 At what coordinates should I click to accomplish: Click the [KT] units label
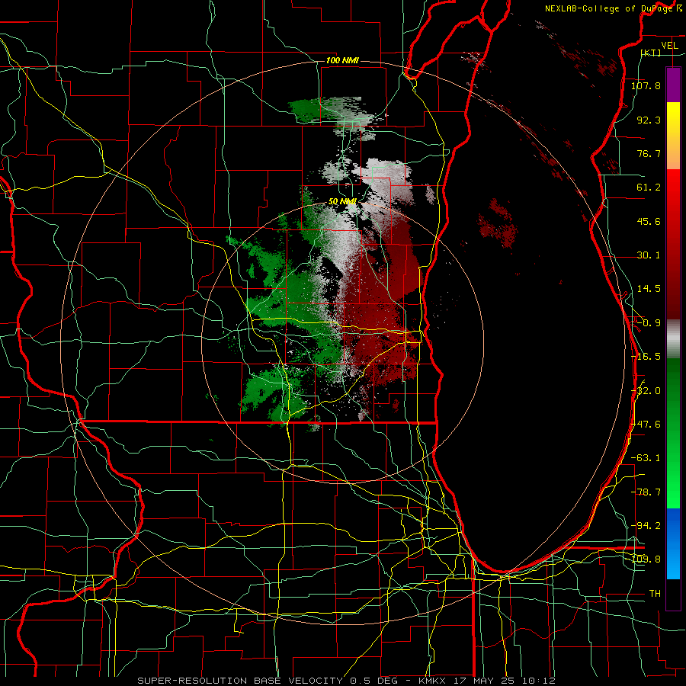[x=651, y=53]
